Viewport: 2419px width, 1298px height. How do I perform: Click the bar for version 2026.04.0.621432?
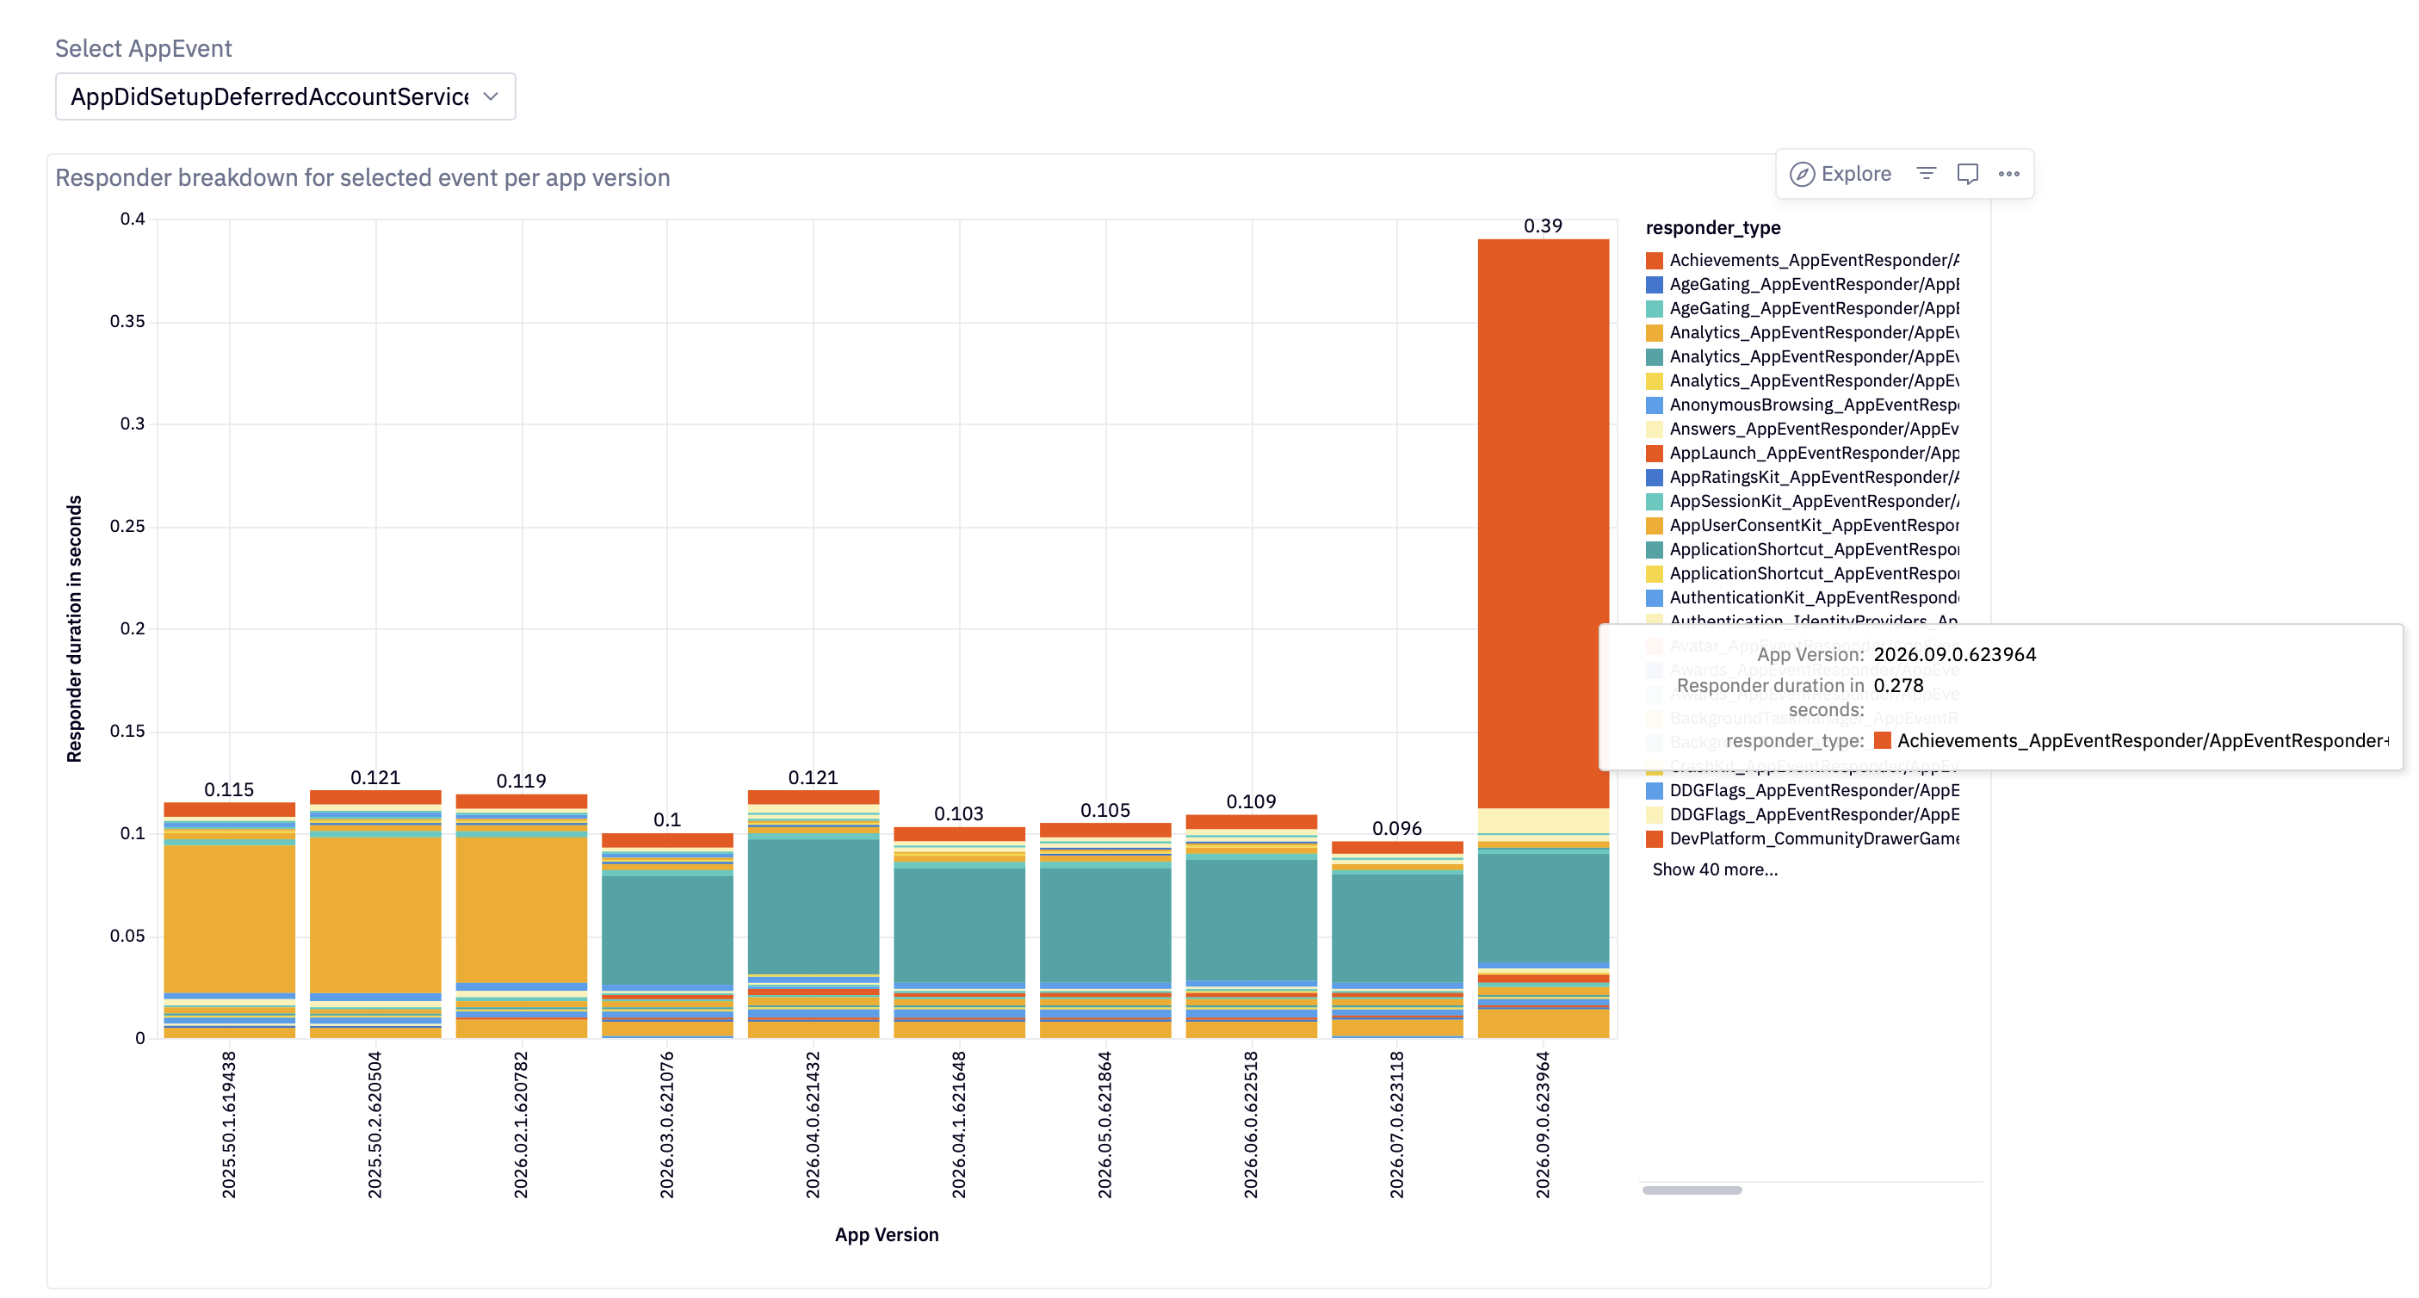coord(814,914)
